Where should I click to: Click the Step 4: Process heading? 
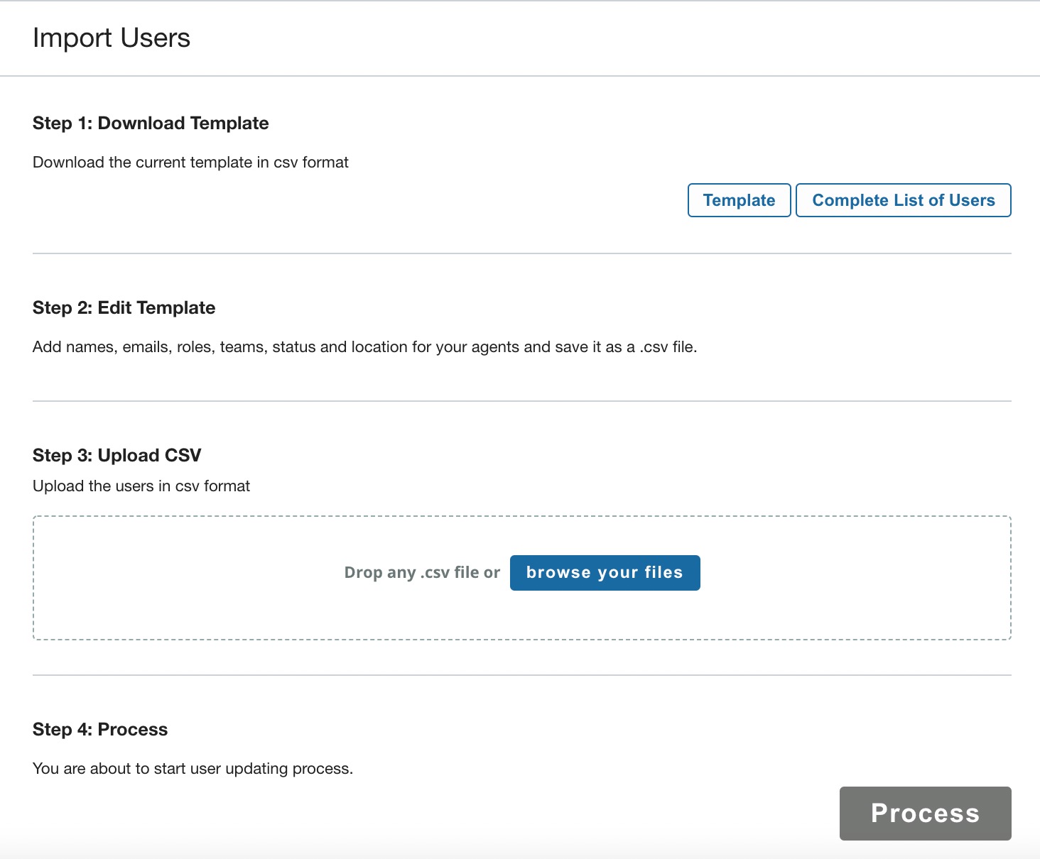coord(99,729)
